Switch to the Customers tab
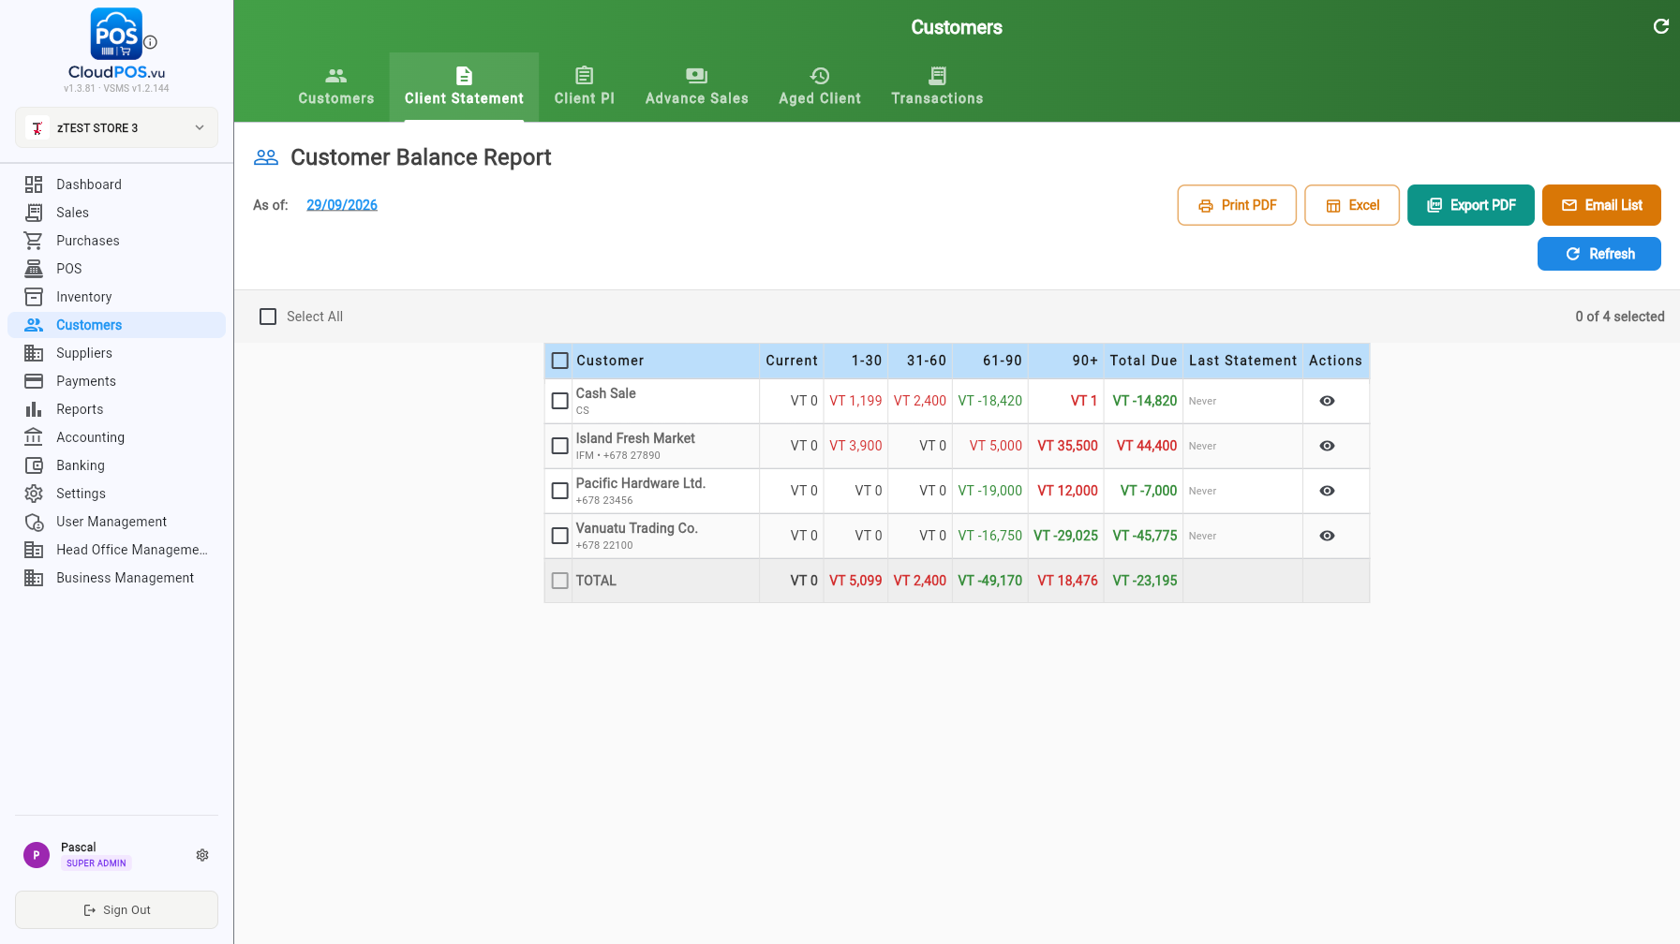 point(336,87)
